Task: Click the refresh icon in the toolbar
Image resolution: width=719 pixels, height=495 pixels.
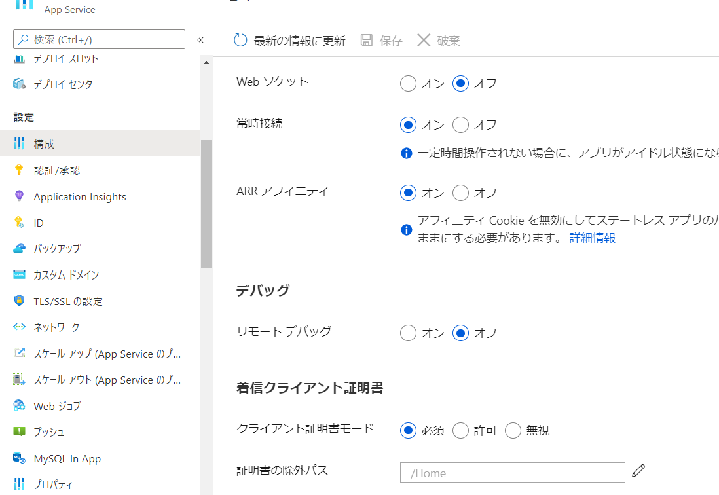Action: coord(240,41)
